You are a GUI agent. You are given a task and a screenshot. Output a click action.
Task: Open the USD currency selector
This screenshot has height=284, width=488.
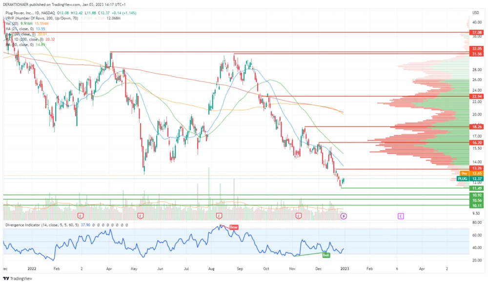(475, 12)
